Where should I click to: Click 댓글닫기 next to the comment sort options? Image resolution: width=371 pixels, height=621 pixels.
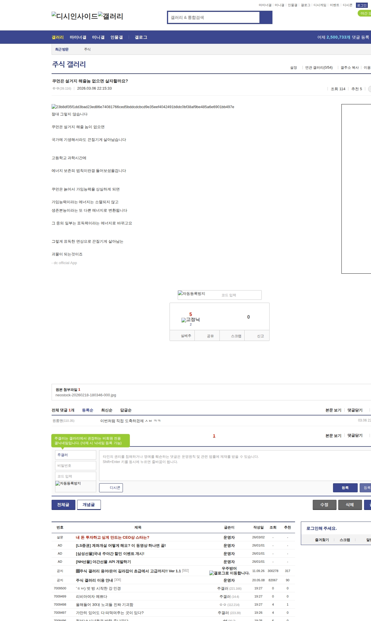(355, 410)
